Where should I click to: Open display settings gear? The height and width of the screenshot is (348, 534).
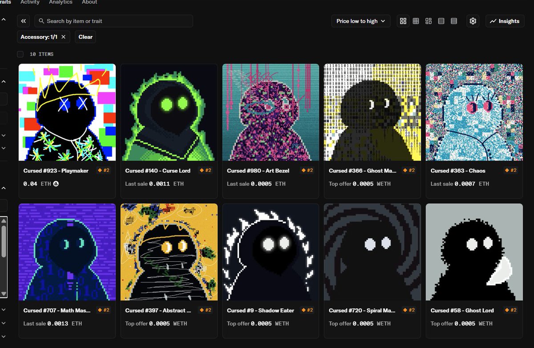[x=473, y=21]
